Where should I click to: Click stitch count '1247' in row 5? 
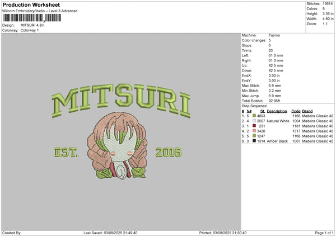coord(261,136)
